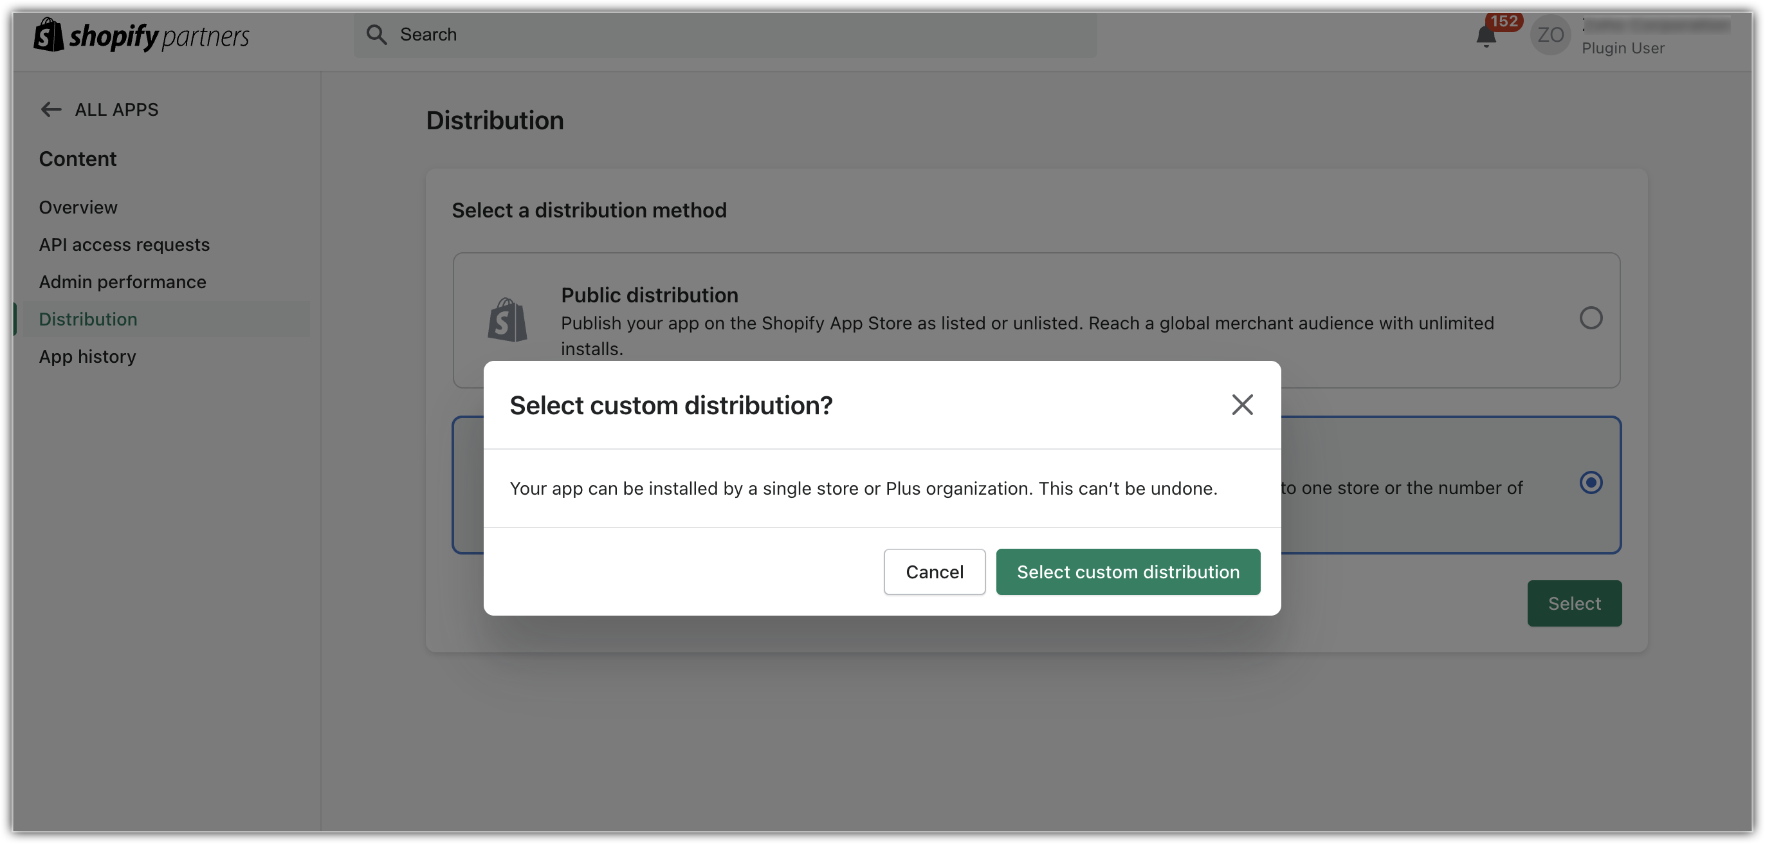Open API access requests page
The height and width of the screenshot is (844, 1765).
[124, 244]
